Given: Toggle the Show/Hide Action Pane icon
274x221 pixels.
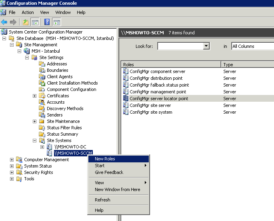Looking at the screenshot, I should (57, 22).
